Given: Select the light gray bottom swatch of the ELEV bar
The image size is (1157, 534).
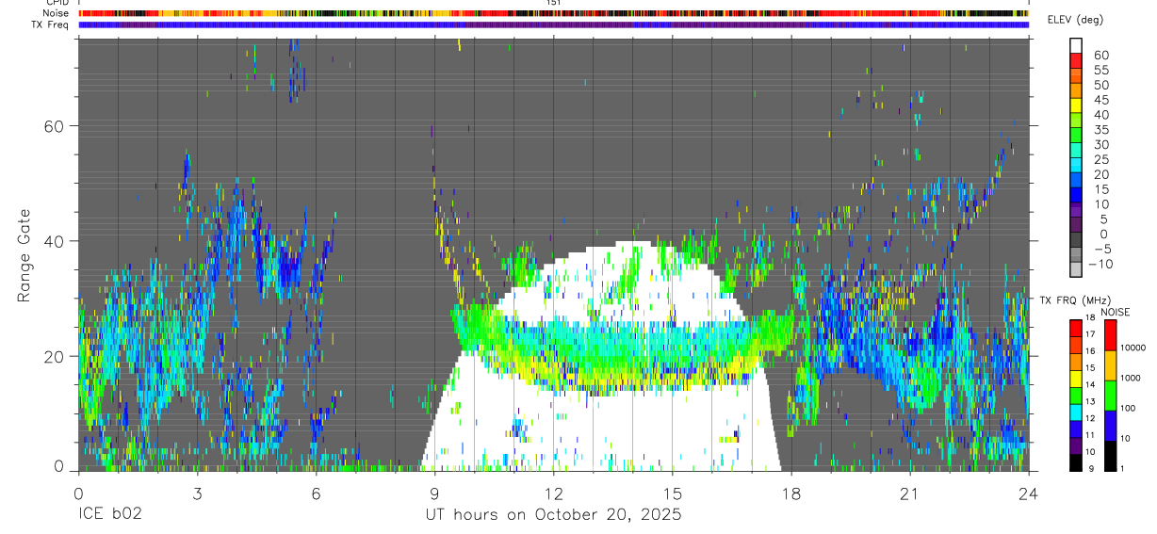Looking at the screenshot, I should (x=1075, y=268).
